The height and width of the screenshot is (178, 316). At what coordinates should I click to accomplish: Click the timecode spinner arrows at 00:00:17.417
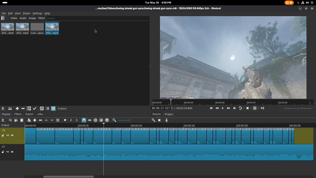[172, 108]
